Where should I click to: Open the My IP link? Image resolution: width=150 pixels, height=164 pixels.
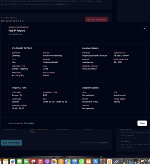pos(16,4)
